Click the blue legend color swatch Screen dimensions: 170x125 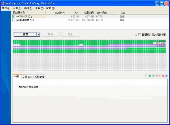pos(166,76)
